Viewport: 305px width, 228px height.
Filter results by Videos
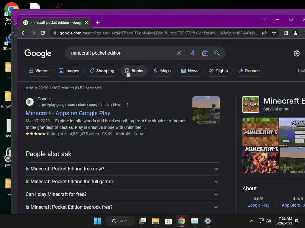(x=38, y=71)
